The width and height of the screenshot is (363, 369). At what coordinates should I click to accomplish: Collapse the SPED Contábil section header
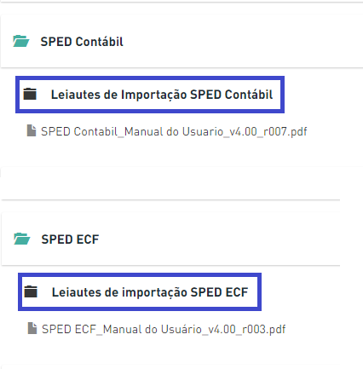pos(181,41)
